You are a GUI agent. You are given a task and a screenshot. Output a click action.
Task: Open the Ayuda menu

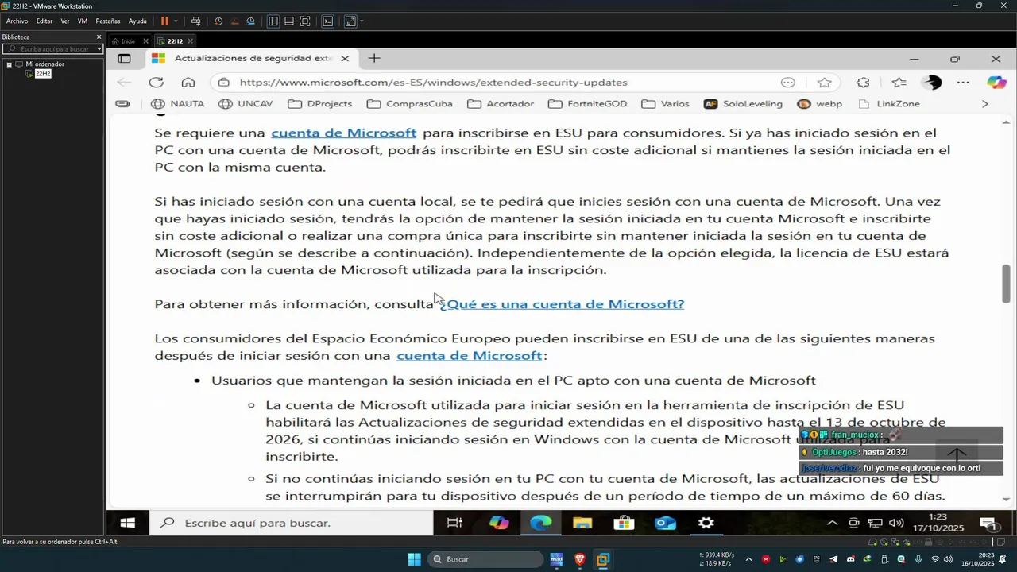pos(137,21)
